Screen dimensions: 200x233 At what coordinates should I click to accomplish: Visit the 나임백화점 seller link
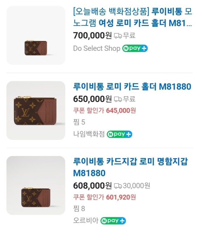[x=89, y=134]
